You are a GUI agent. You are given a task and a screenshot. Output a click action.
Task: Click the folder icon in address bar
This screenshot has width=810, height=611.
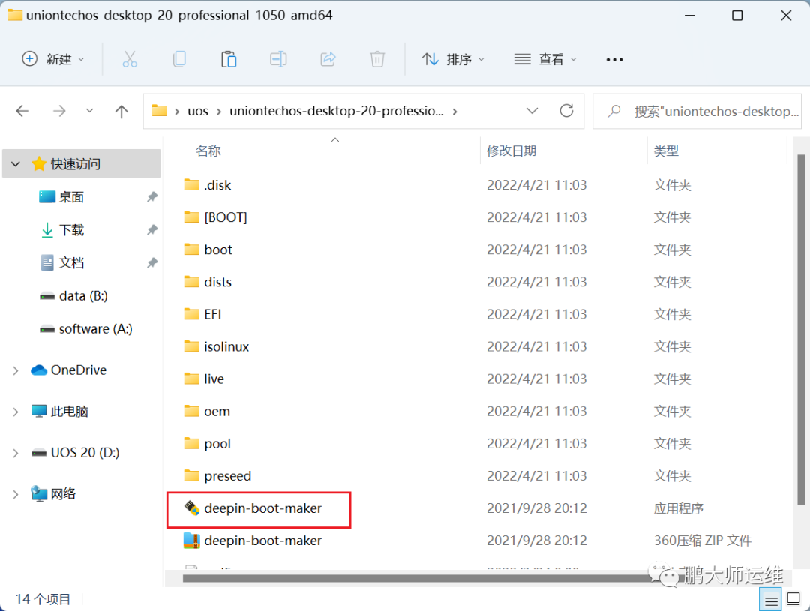[x=159, y=110]
